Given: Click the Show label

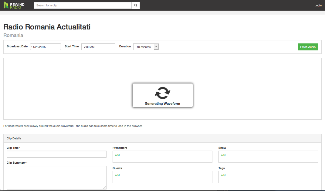Looking at the screenshot, I should pyautogui.click(x=222, y=148).
